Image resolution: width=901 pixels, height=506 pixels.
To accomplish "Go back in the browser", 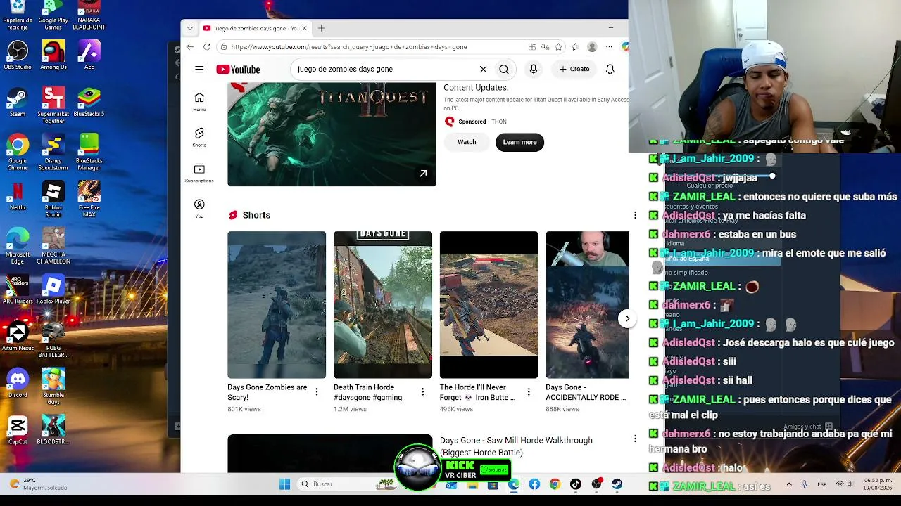I will click(190, 47).
